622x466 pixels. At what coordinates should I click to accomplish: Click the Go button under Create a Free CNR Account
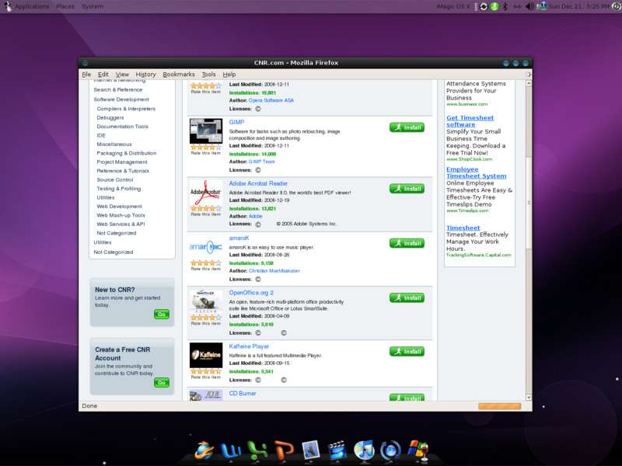point(161,382)
